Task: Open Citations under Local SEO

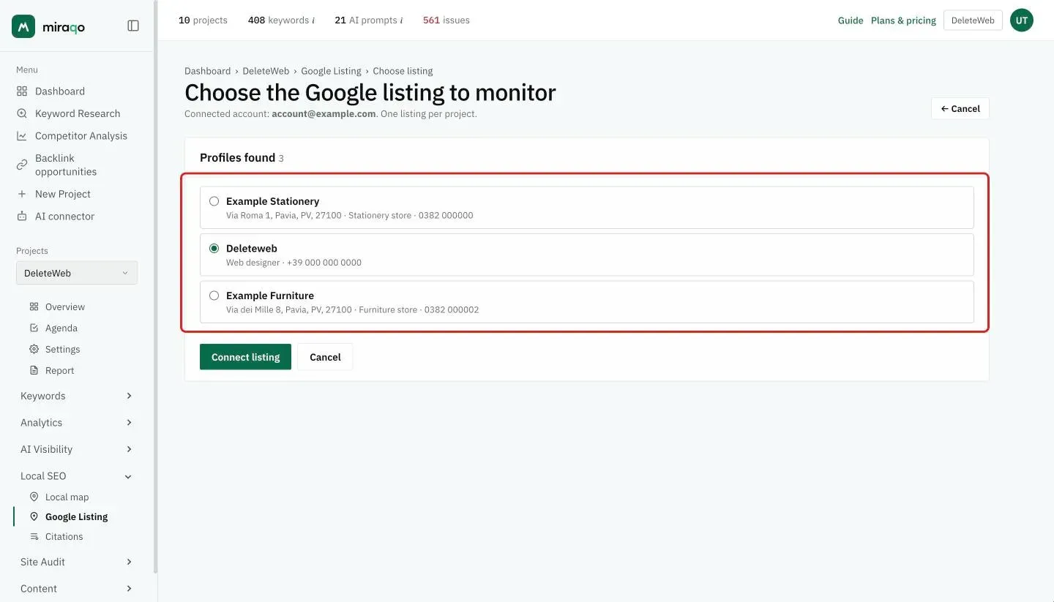Action: (64, 537)
